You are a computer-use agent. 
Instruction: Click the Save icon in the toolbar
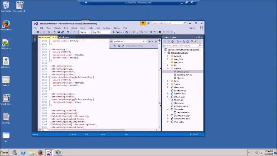[59, 32]
